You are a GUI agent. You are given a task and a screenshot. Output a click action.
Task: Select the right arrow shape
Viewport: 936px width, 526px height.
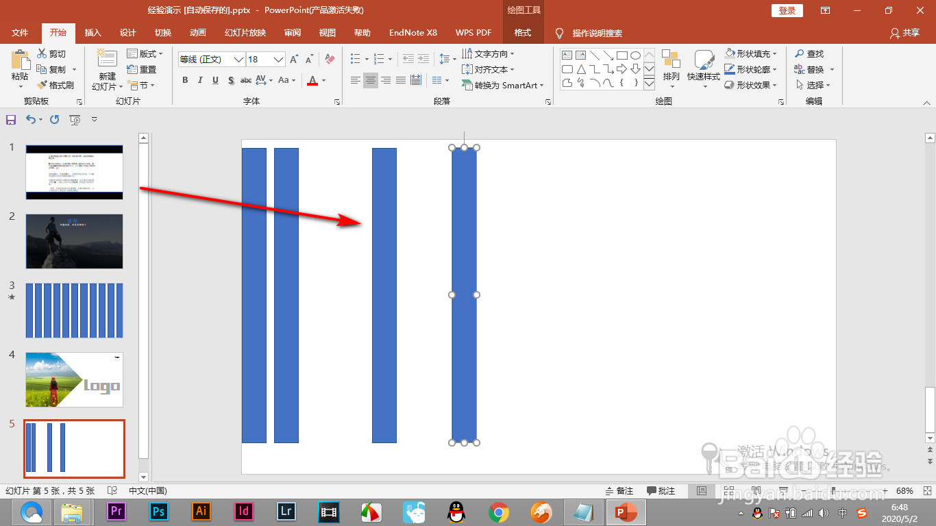coord(621,69)
